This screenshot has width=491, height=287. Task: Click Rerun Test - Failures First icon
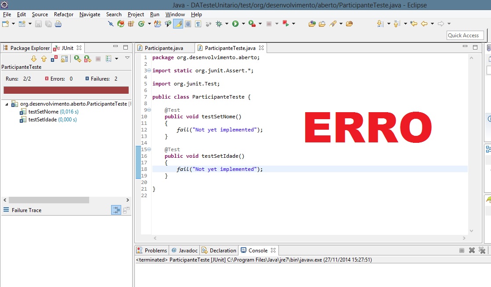point(87,59)
